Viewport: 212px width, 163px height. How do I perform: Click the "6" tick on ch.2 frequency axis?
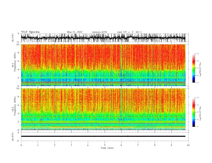pos(19,105)
